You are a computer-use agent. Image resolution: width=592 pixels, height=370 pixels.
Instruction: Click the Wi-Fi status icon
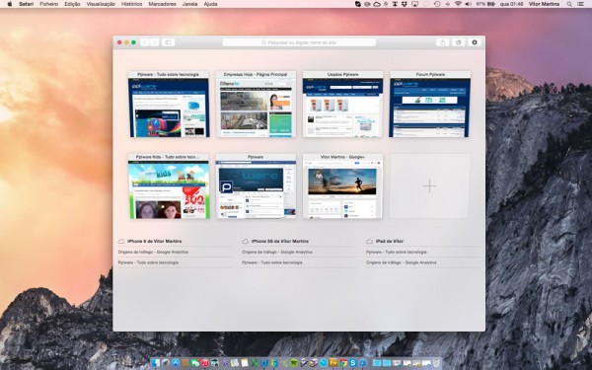click(458, 4)
